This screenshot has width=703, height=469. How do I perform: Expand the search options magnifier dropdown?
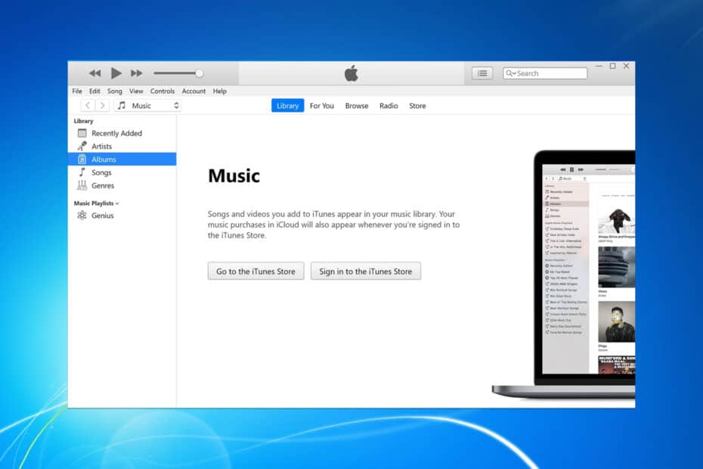pyautogui.click(x=511, y=73)
